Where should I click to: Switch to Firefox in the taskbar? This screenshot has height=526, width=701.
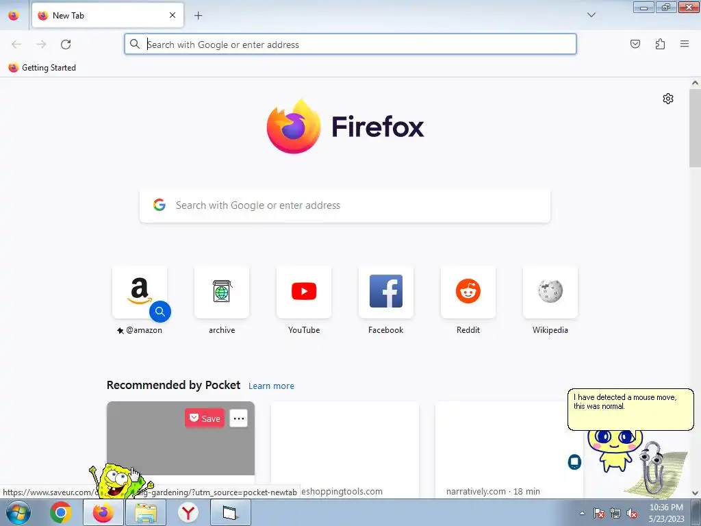103,512
